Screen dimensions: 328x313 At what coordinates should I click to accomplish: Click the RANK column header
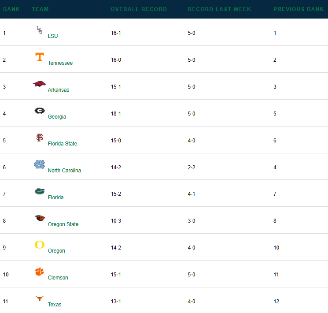[x=11, y=9]
